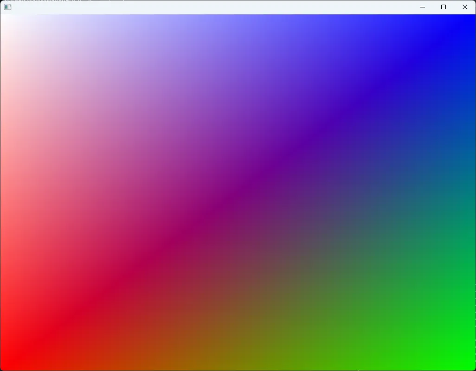Click the pure red bottom-left corner
This screenshot has height=371, width=476.
(x=6, y=365)
